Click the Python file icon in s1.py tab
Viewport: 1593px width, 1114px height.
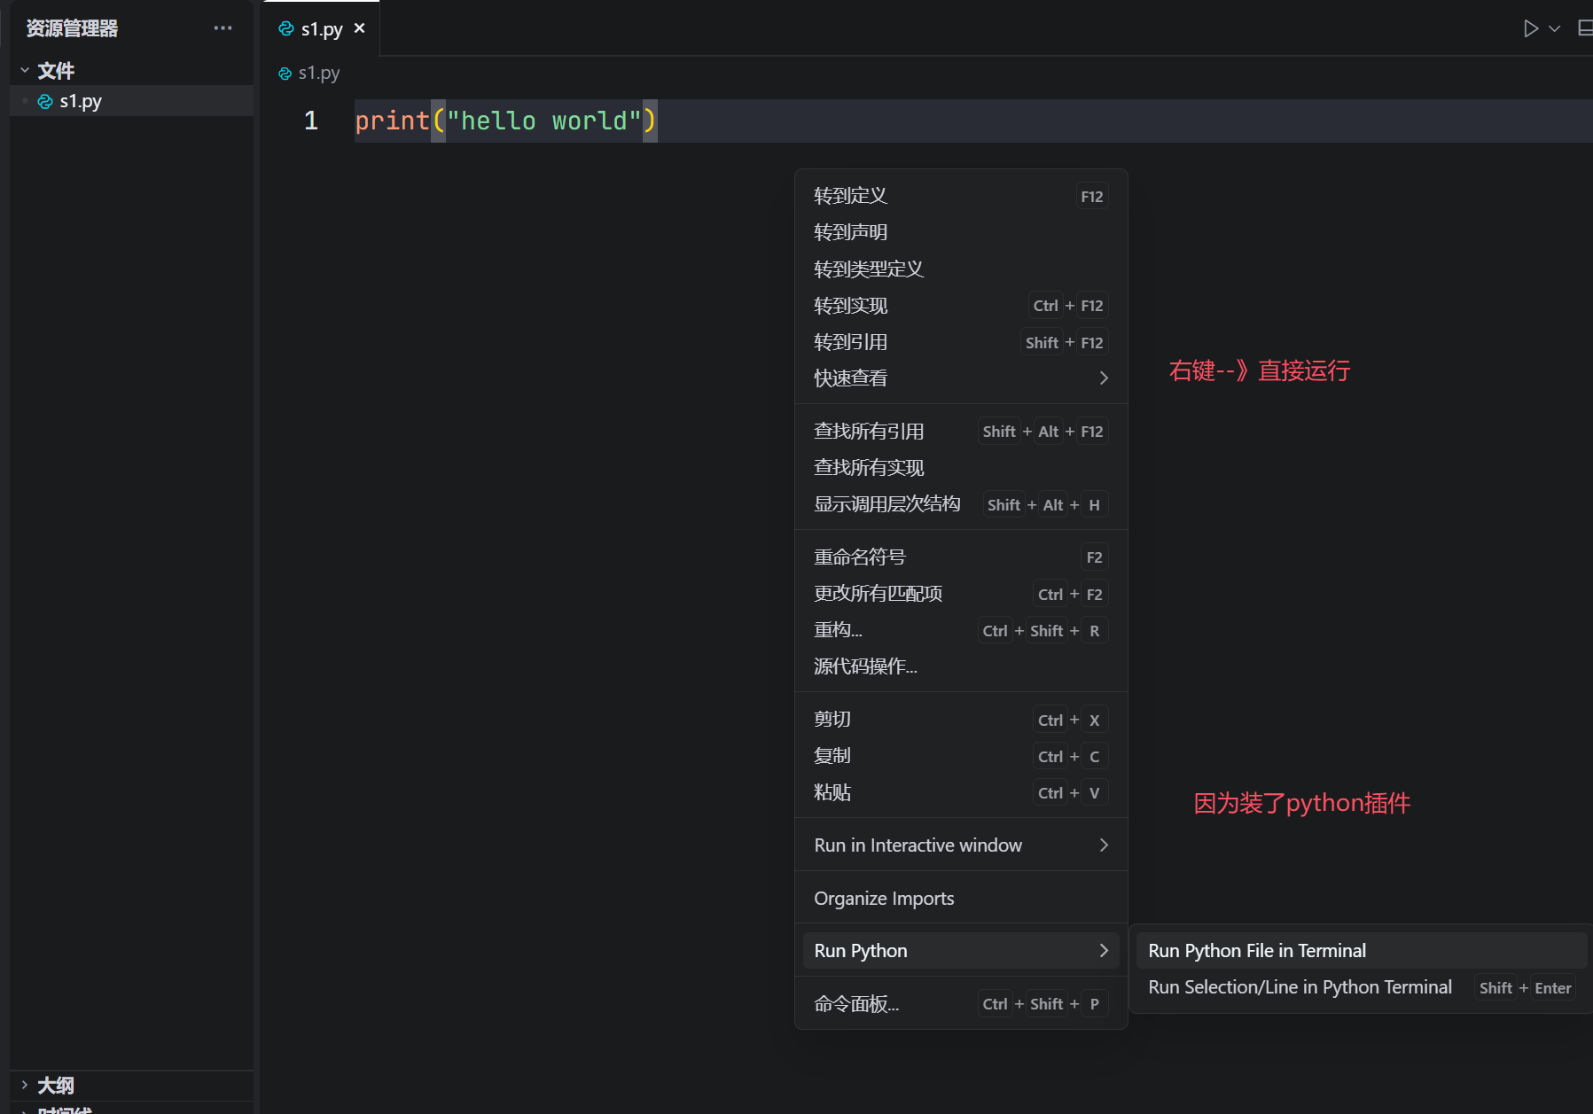(285, 28)
